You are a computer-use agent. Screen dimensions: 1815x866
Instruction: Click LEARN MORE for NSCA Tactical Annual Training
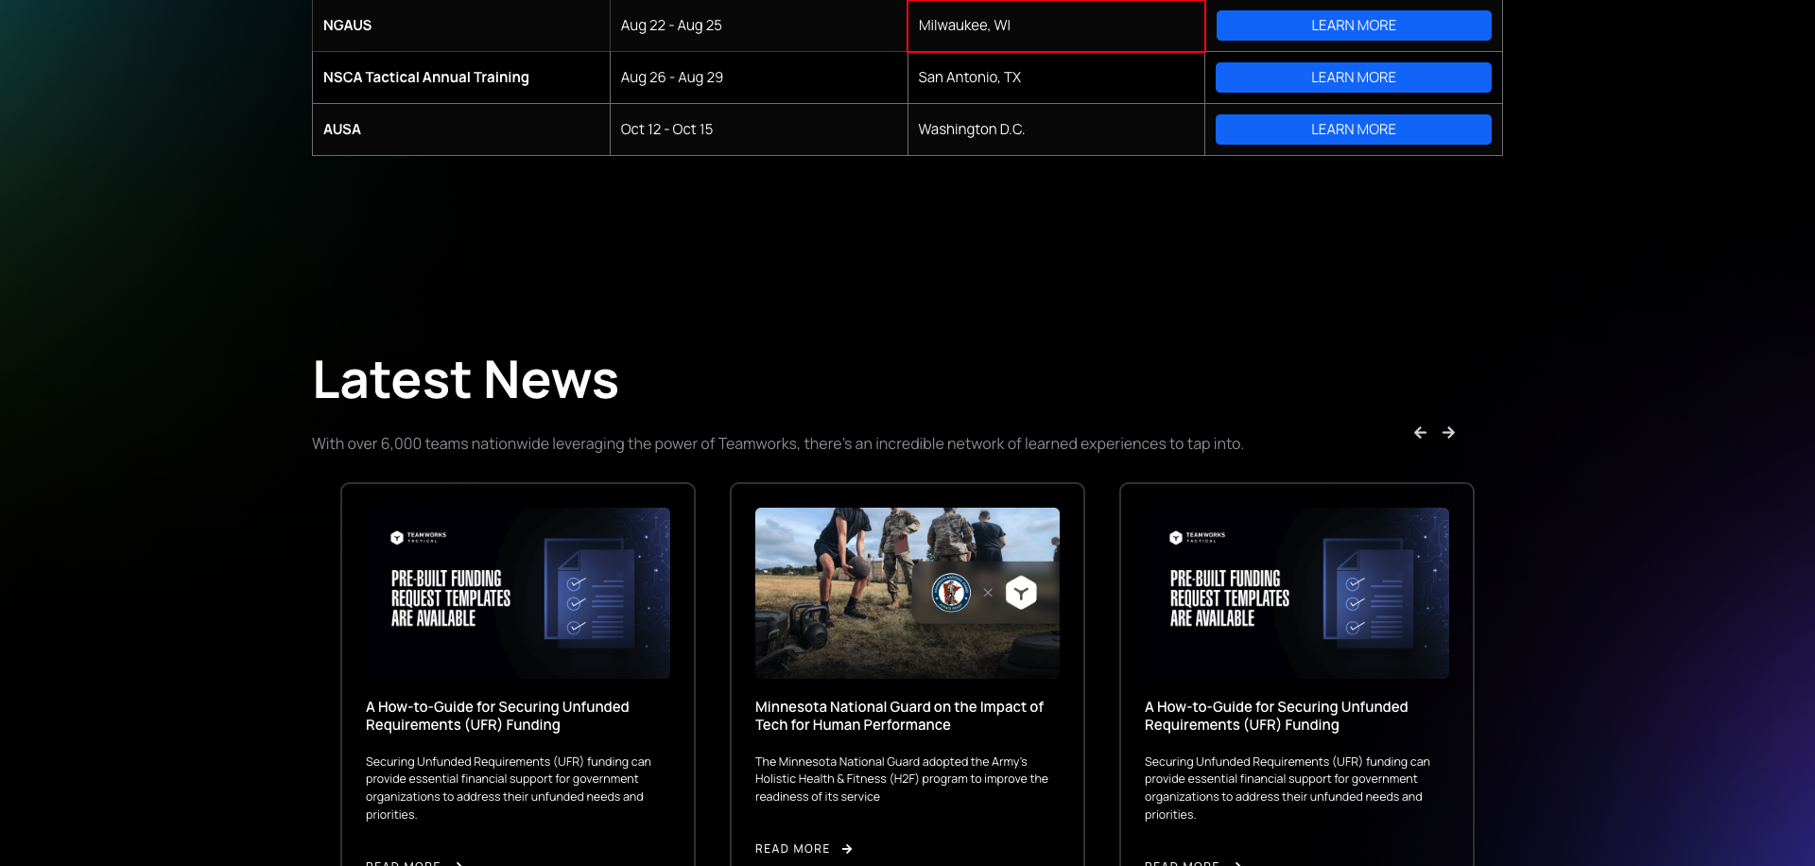(x=1353, y=77)
